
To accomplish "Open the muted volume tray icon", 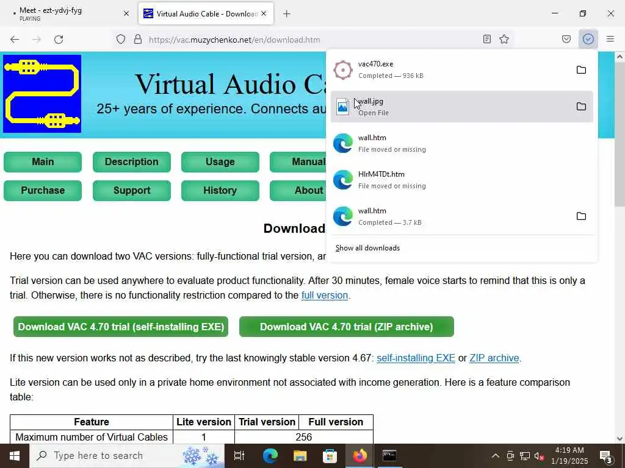I will coord(539,456).
